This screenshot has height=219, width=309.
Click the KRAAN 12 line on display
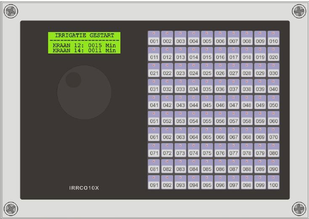[x=84, y=45]
